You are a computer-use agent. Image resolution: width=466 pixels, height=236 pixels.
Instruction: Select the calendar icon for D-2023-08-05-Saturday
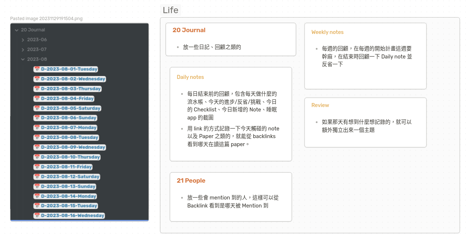click(37, 108)
